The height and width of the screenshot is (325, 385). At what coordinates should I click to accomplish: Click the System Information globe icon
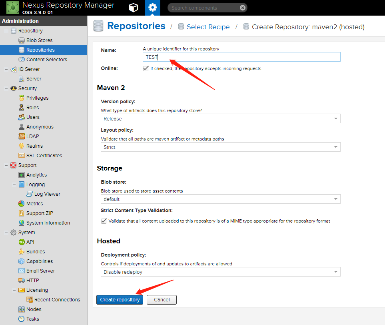pos(22,223)
